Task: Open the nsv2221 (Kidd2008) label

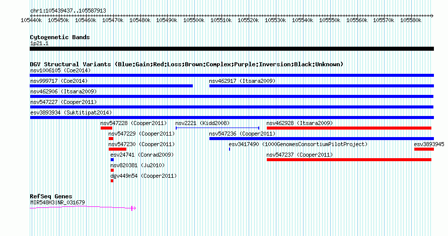Action: tap(202, 123)
